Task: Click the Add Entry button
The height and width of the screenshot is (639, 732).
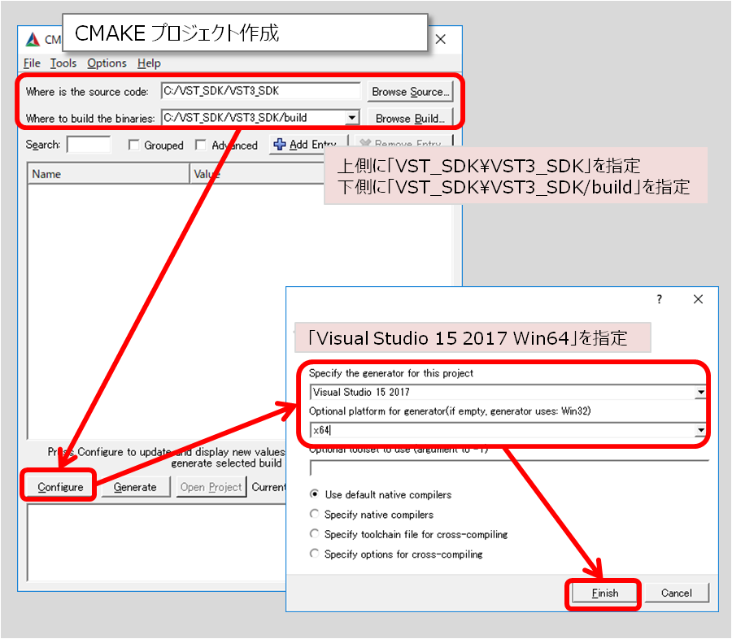Action: click(308, 145)
